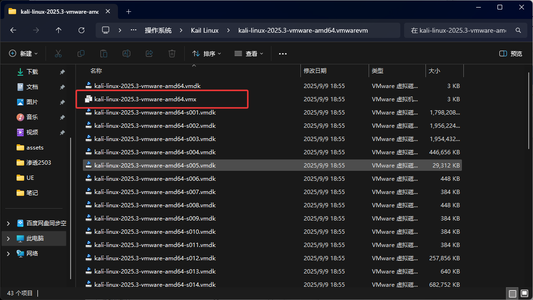Unpin 文档 using its pin icon

point(62,87)
